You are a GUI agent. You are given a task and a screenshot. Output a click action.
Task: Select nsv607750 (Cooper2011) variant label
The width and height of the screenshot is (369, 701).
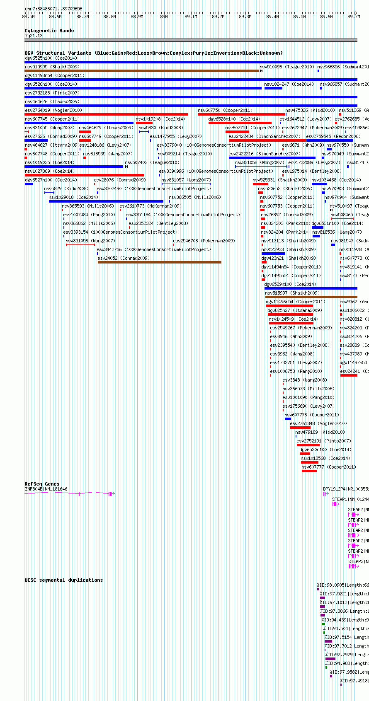pos(225,110)
